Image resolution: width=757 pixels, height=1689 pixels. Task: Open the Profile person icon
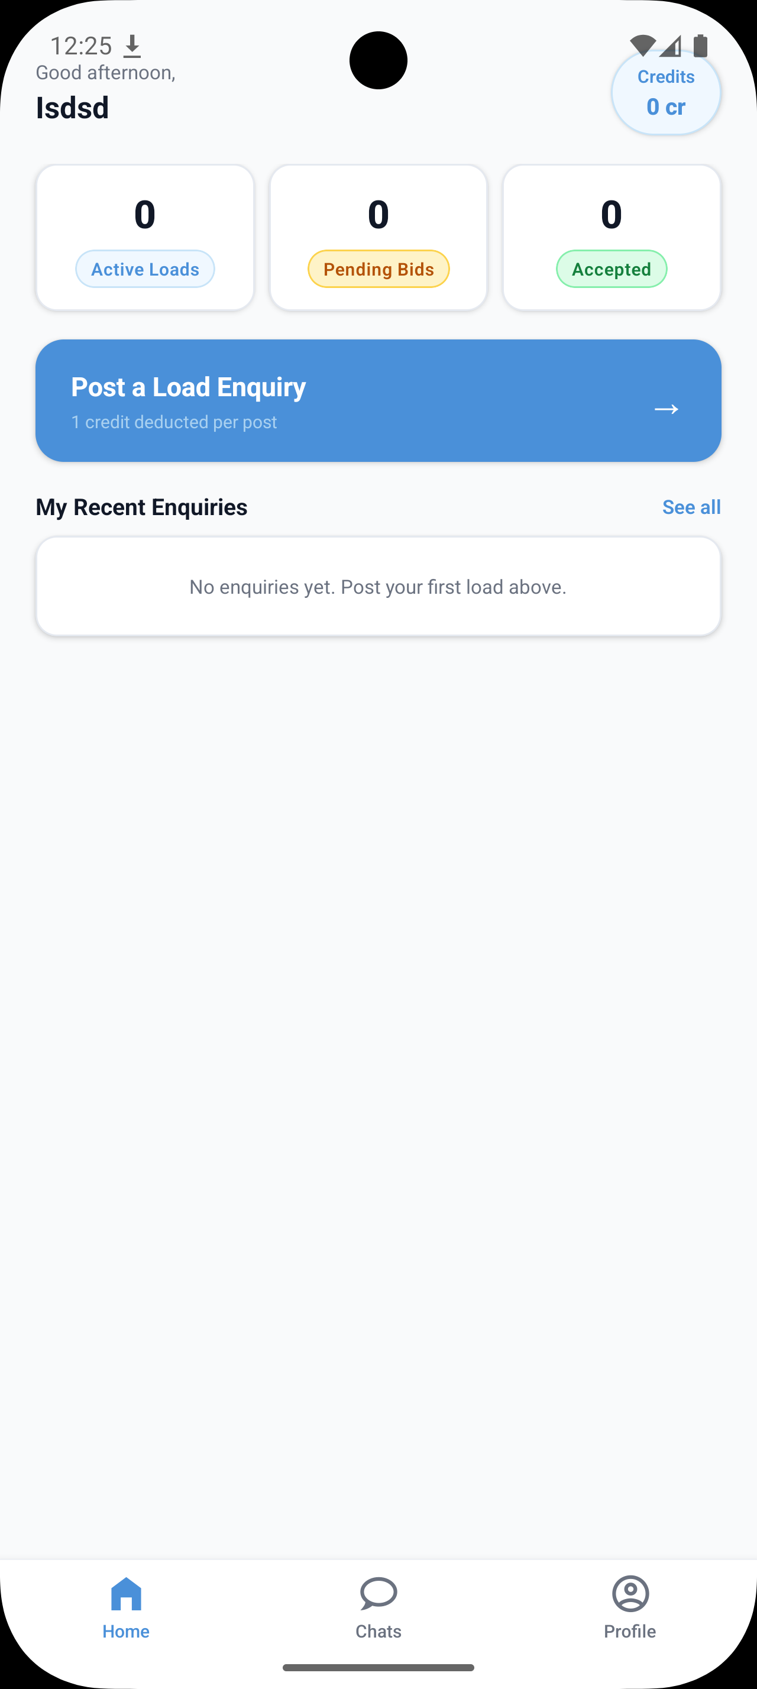(x=630, y=1594)
